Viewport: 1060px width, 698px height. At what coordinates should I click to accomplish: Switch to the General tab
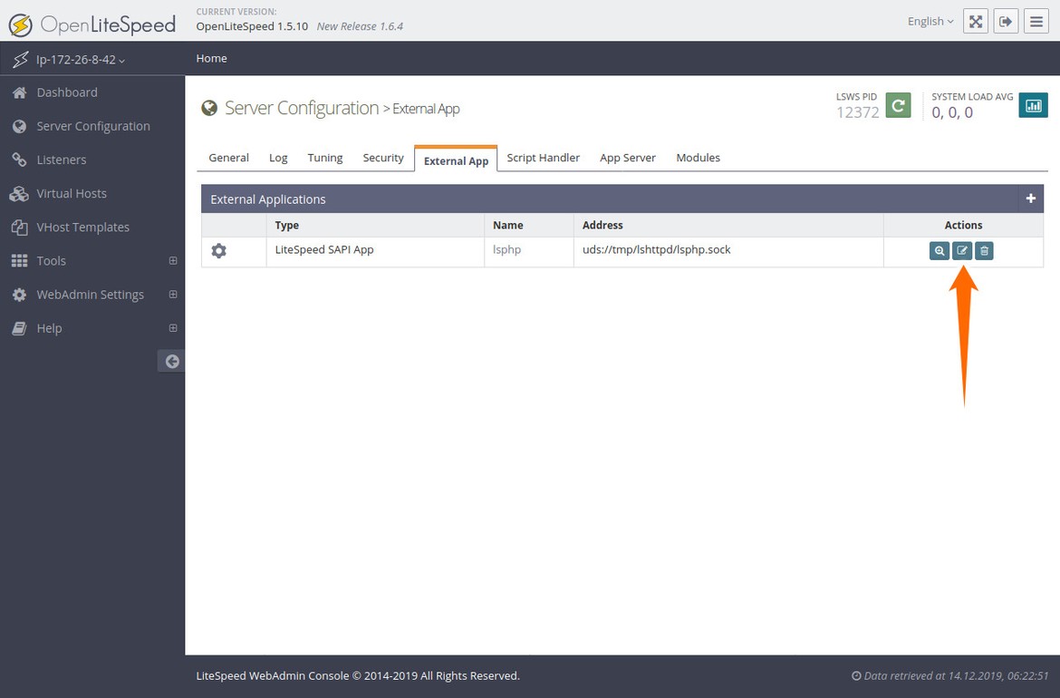228,158
